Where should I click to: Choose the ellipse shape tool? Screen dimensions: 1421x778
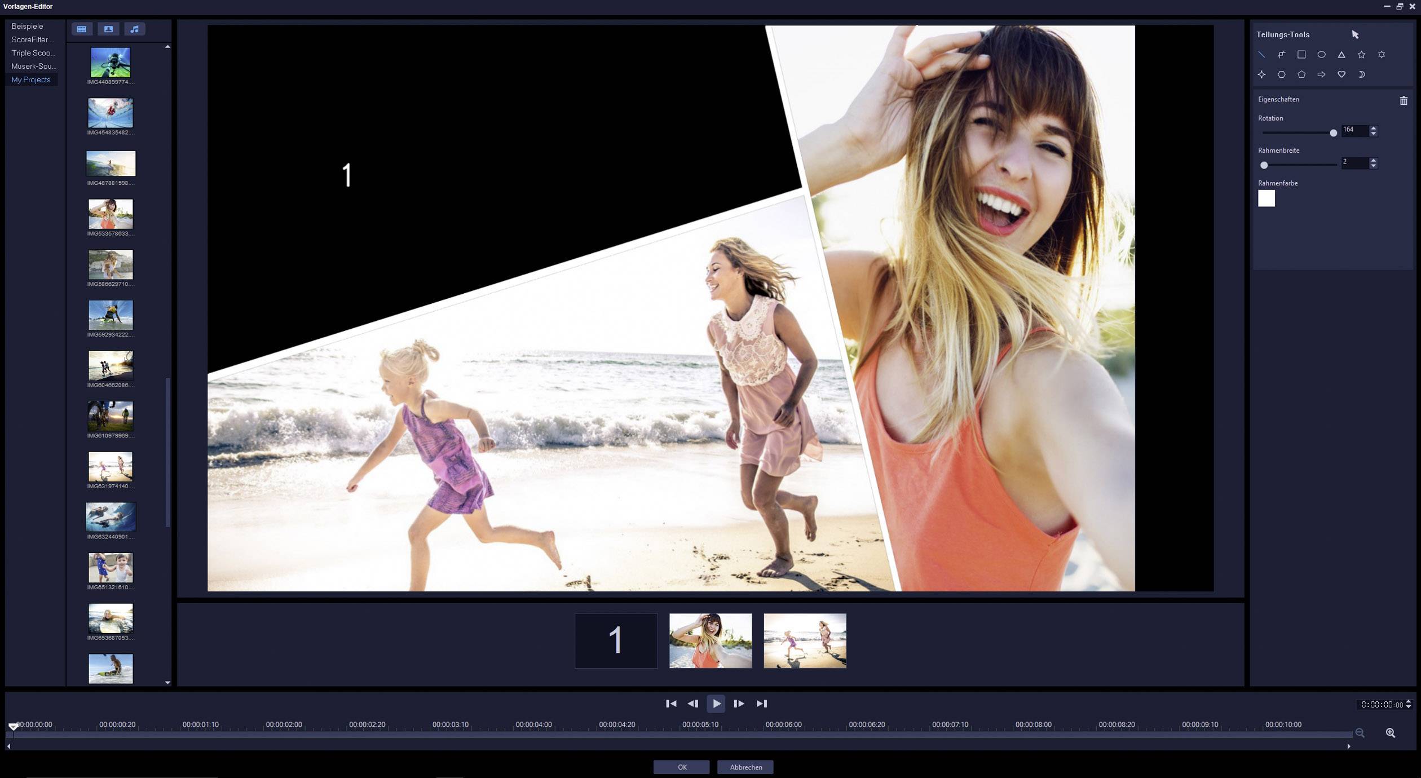(1321, 55)
